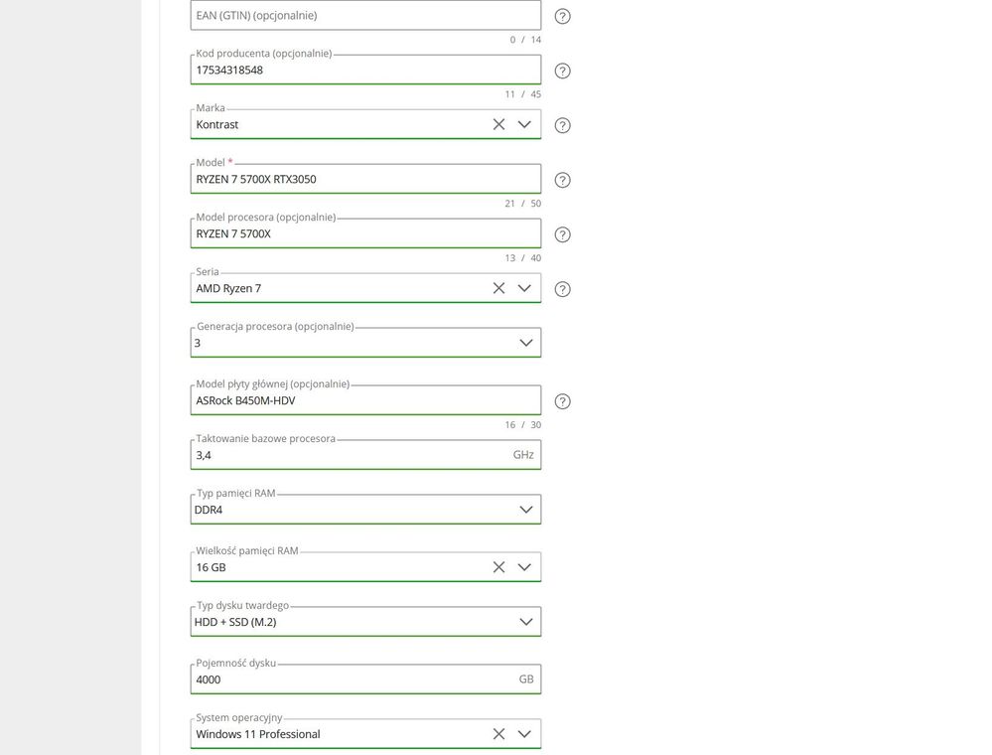Open help icon beside Seria field
992x755 pixels.
pos(562,289)
